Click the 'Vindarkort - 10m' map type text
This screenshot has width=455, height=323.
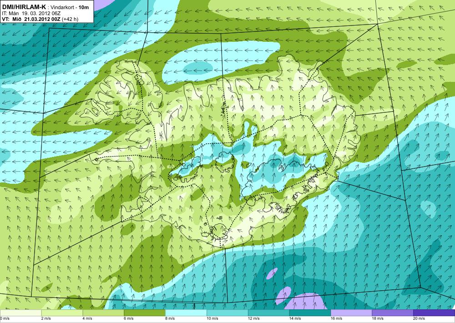click(x=70, y=7)
